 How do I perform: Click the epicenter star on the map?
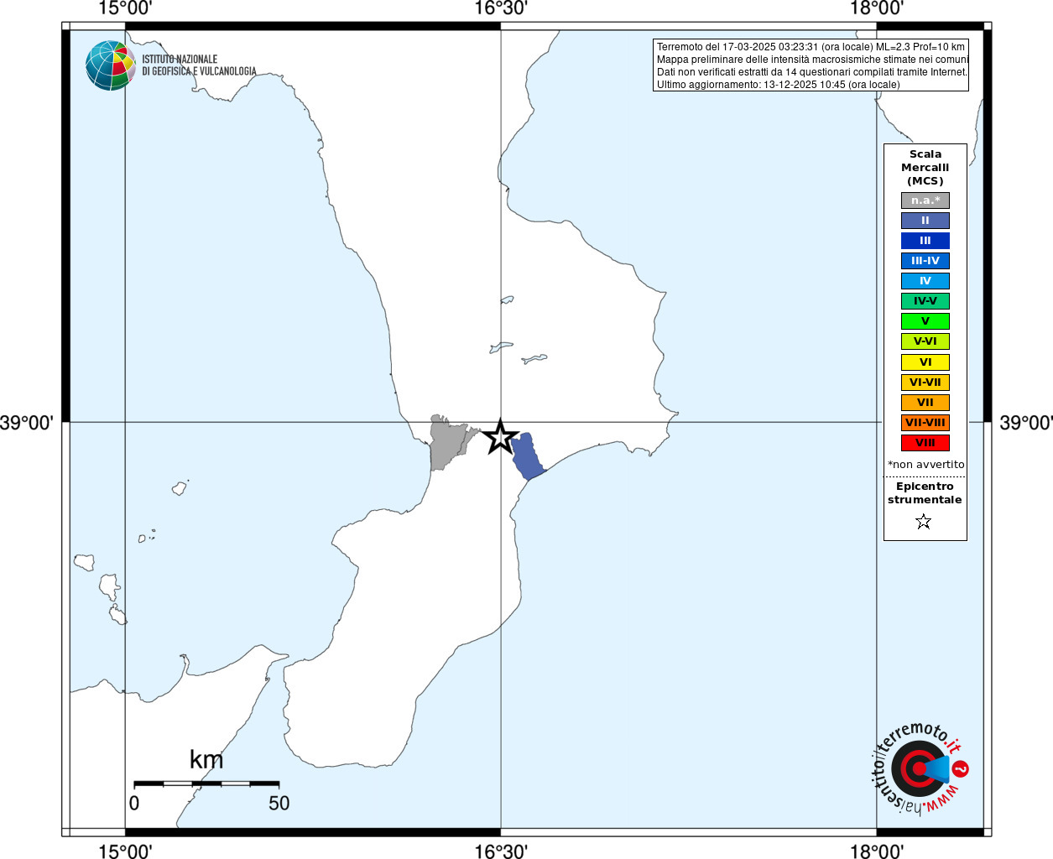pos(501,437)
